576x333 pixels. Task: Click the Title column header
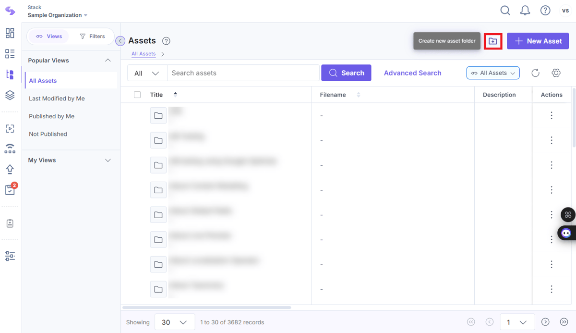[156, 95]
